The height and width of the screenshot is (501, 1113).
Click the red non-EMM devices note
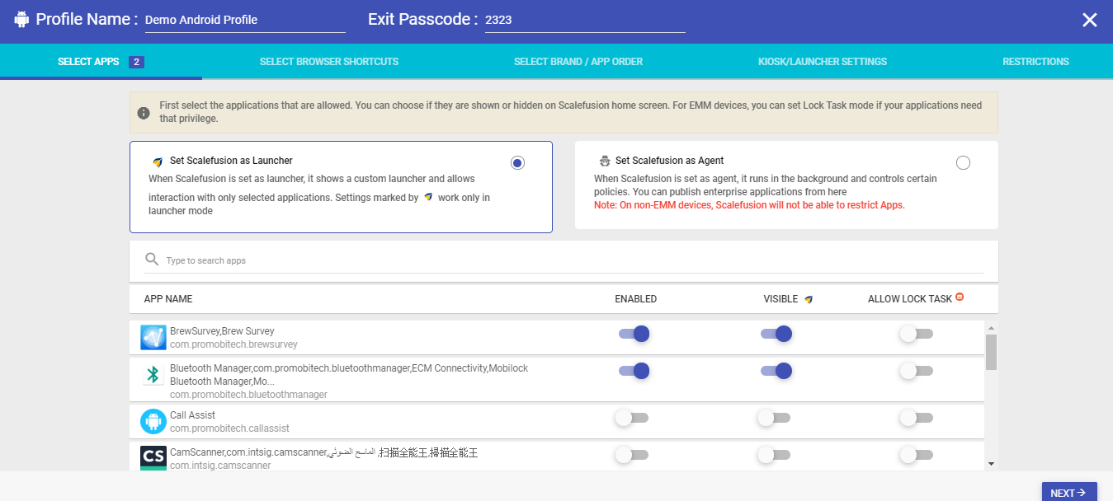coord(749,205)
